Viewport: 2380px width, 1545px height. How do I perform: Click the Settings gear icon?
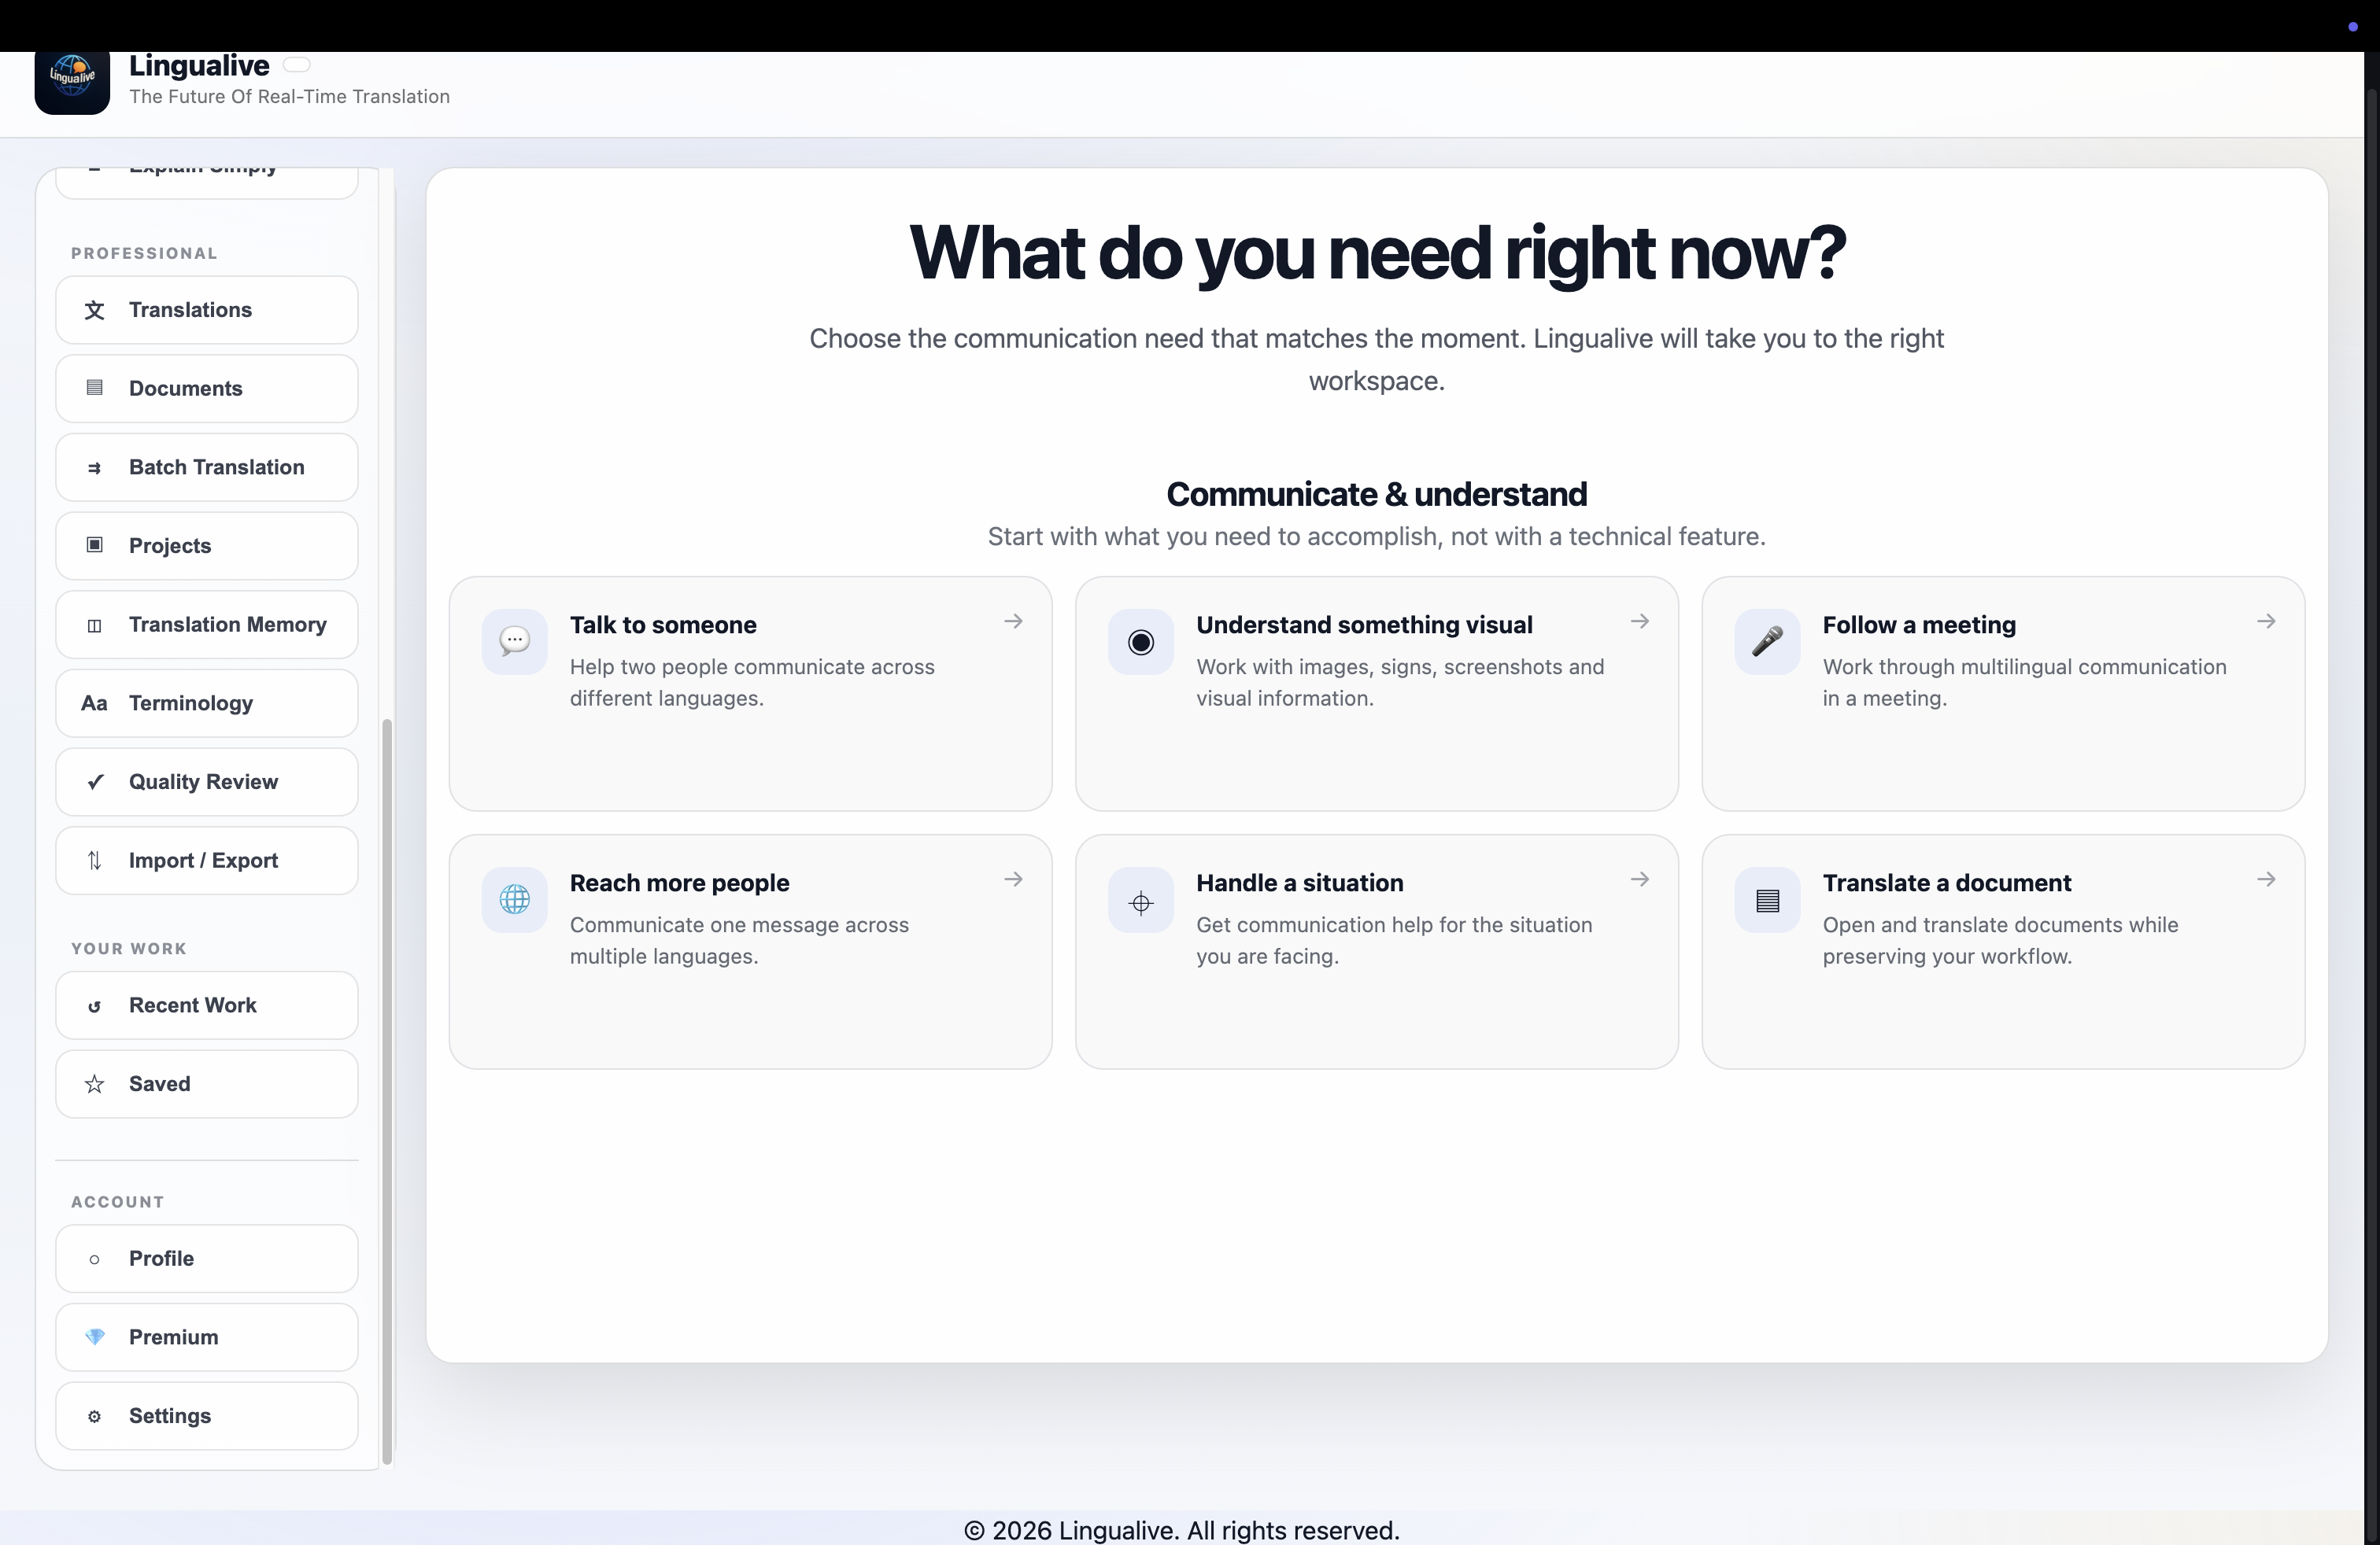[94, 1416]
